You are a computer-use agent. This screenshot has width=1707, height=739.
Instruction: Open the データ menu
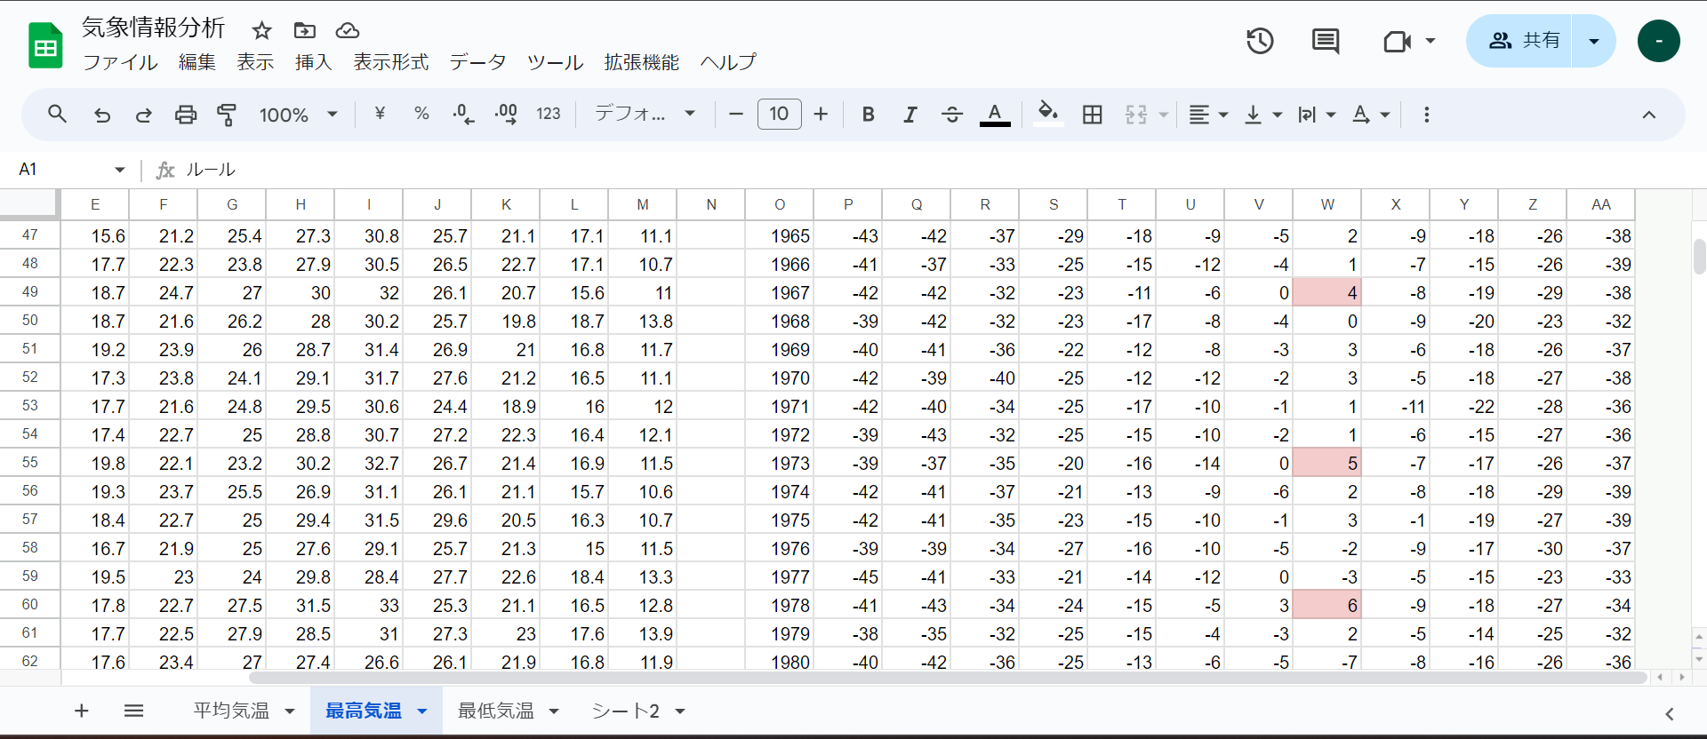tap(477, 62)
